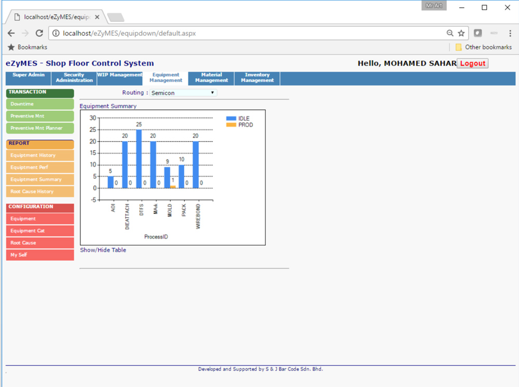This screenshot has width=519, height=387.
Task: Switch to the WIP Management tab
Action: [x=119, y=75]
